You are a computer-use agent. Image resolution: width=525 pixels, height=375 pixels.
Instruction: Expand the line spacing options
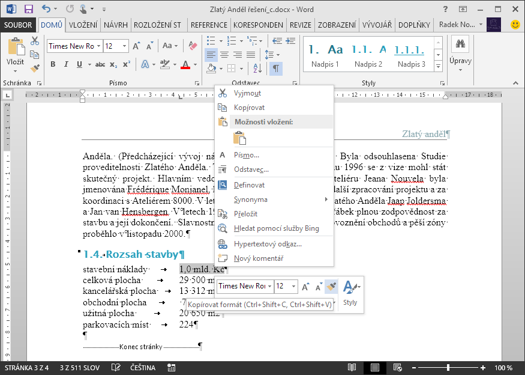coord(278,55)
